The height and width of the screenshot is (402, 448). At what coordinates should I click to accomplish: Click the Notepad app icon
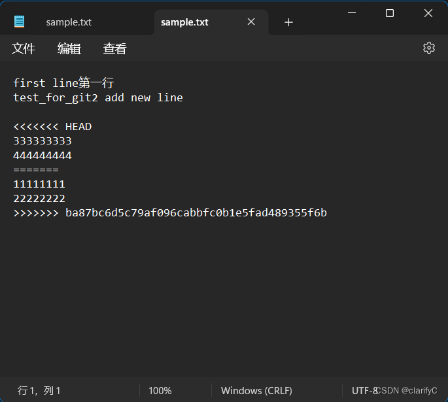coord(19,22)
